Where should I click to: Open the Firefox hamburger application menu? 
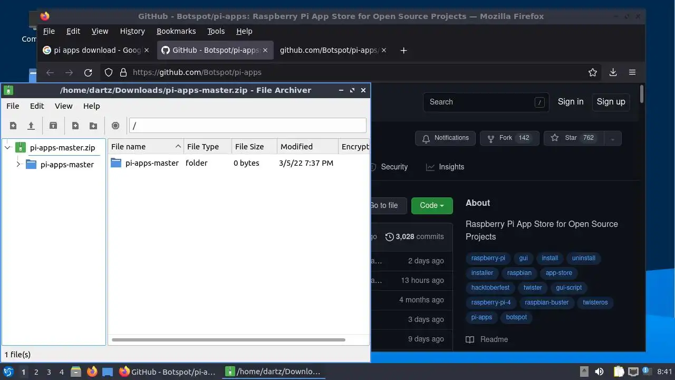[632, 72]
